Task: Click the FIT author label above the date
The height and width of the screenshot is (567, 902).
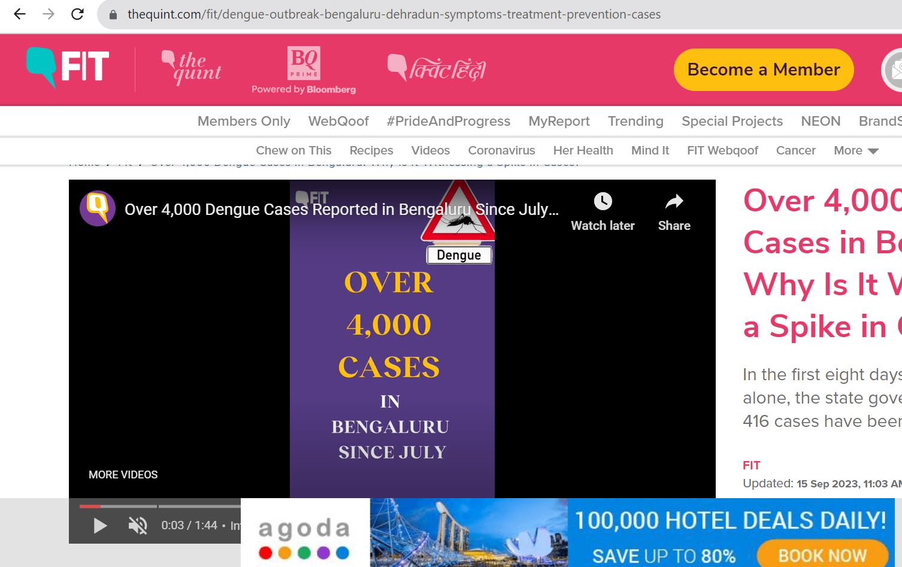Action: (x=752, y=465)
